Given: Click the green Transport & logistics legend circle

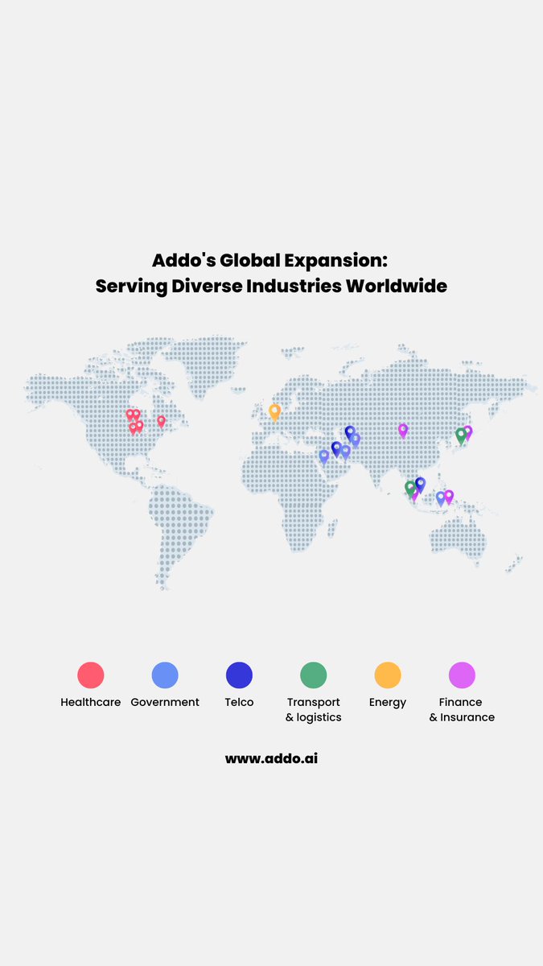Looking at the screenshot, I should 313,675.
